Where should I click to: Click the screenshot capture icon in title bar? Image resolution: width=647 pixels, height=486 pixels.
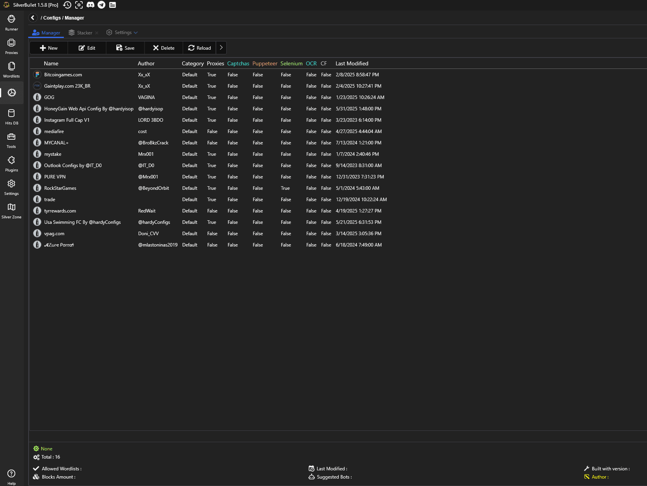pos(79,5)
